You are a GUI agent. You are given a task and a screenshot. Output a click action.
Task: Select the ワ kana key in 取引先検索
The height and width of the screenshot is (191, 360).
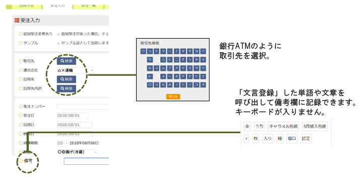pyautogui.click(x=143, y=51)
